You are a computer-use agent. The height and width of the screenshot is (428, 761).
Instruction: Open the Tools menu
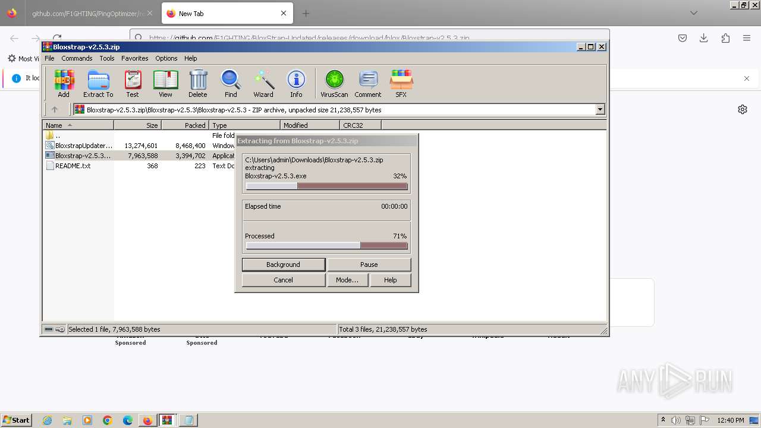point(107,58)
